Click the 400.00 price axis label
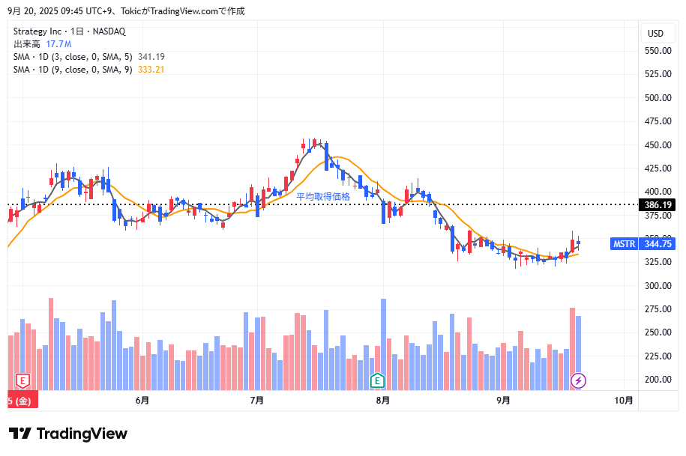The image size is (686, 456). point(658,192)
